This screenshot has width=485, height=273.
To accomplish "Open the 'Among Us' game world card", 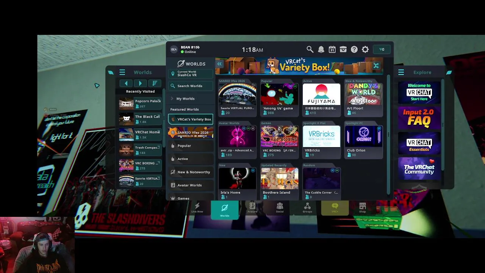I will tap(280, 98).
